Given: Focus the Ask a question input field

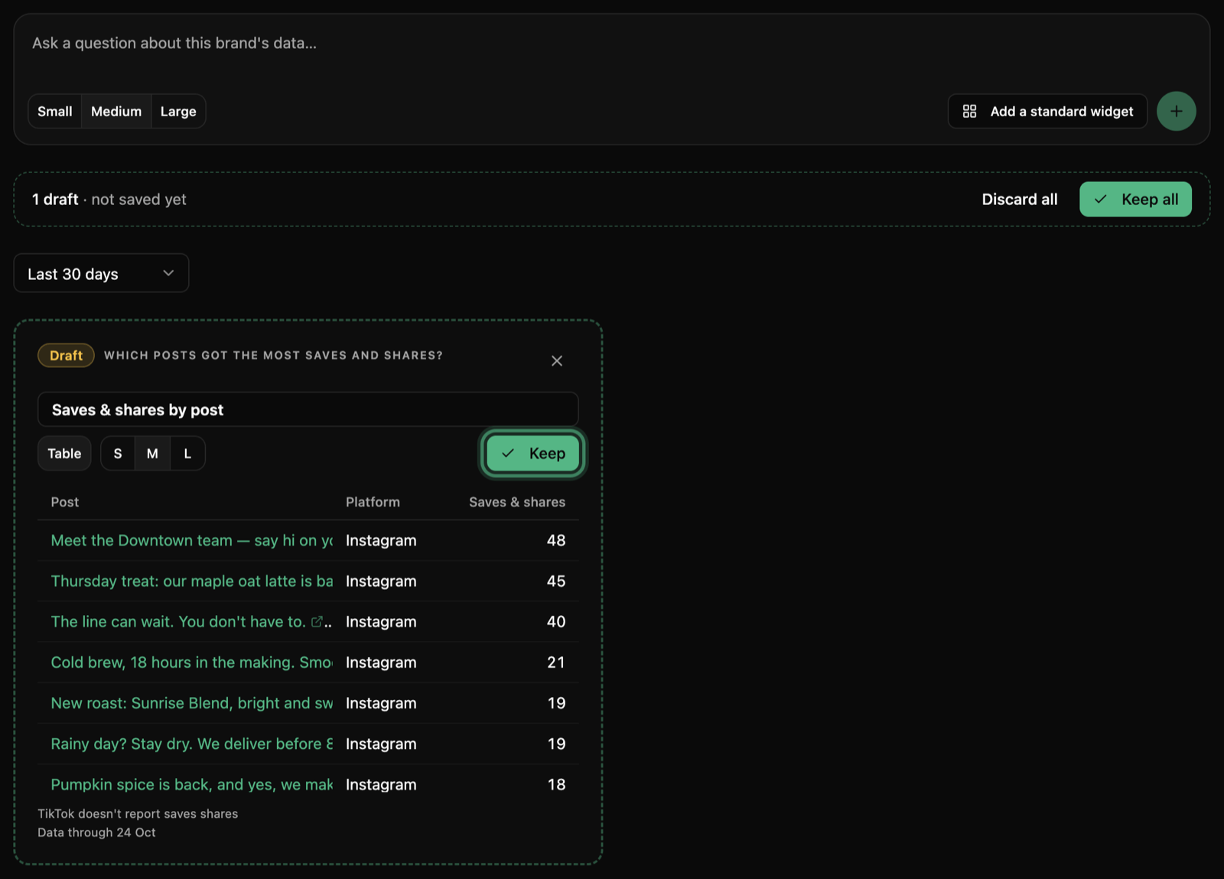Looking at the screenshot, I should 612,44.
